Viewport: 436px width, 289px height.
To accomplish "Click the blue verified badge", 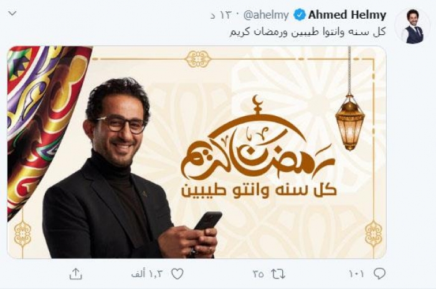I will click(299, 15).
